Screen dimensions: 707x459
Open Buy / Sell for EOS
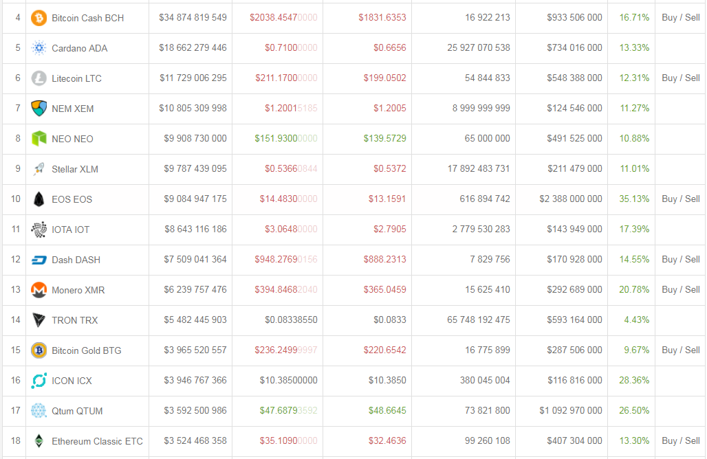point(680,199)
